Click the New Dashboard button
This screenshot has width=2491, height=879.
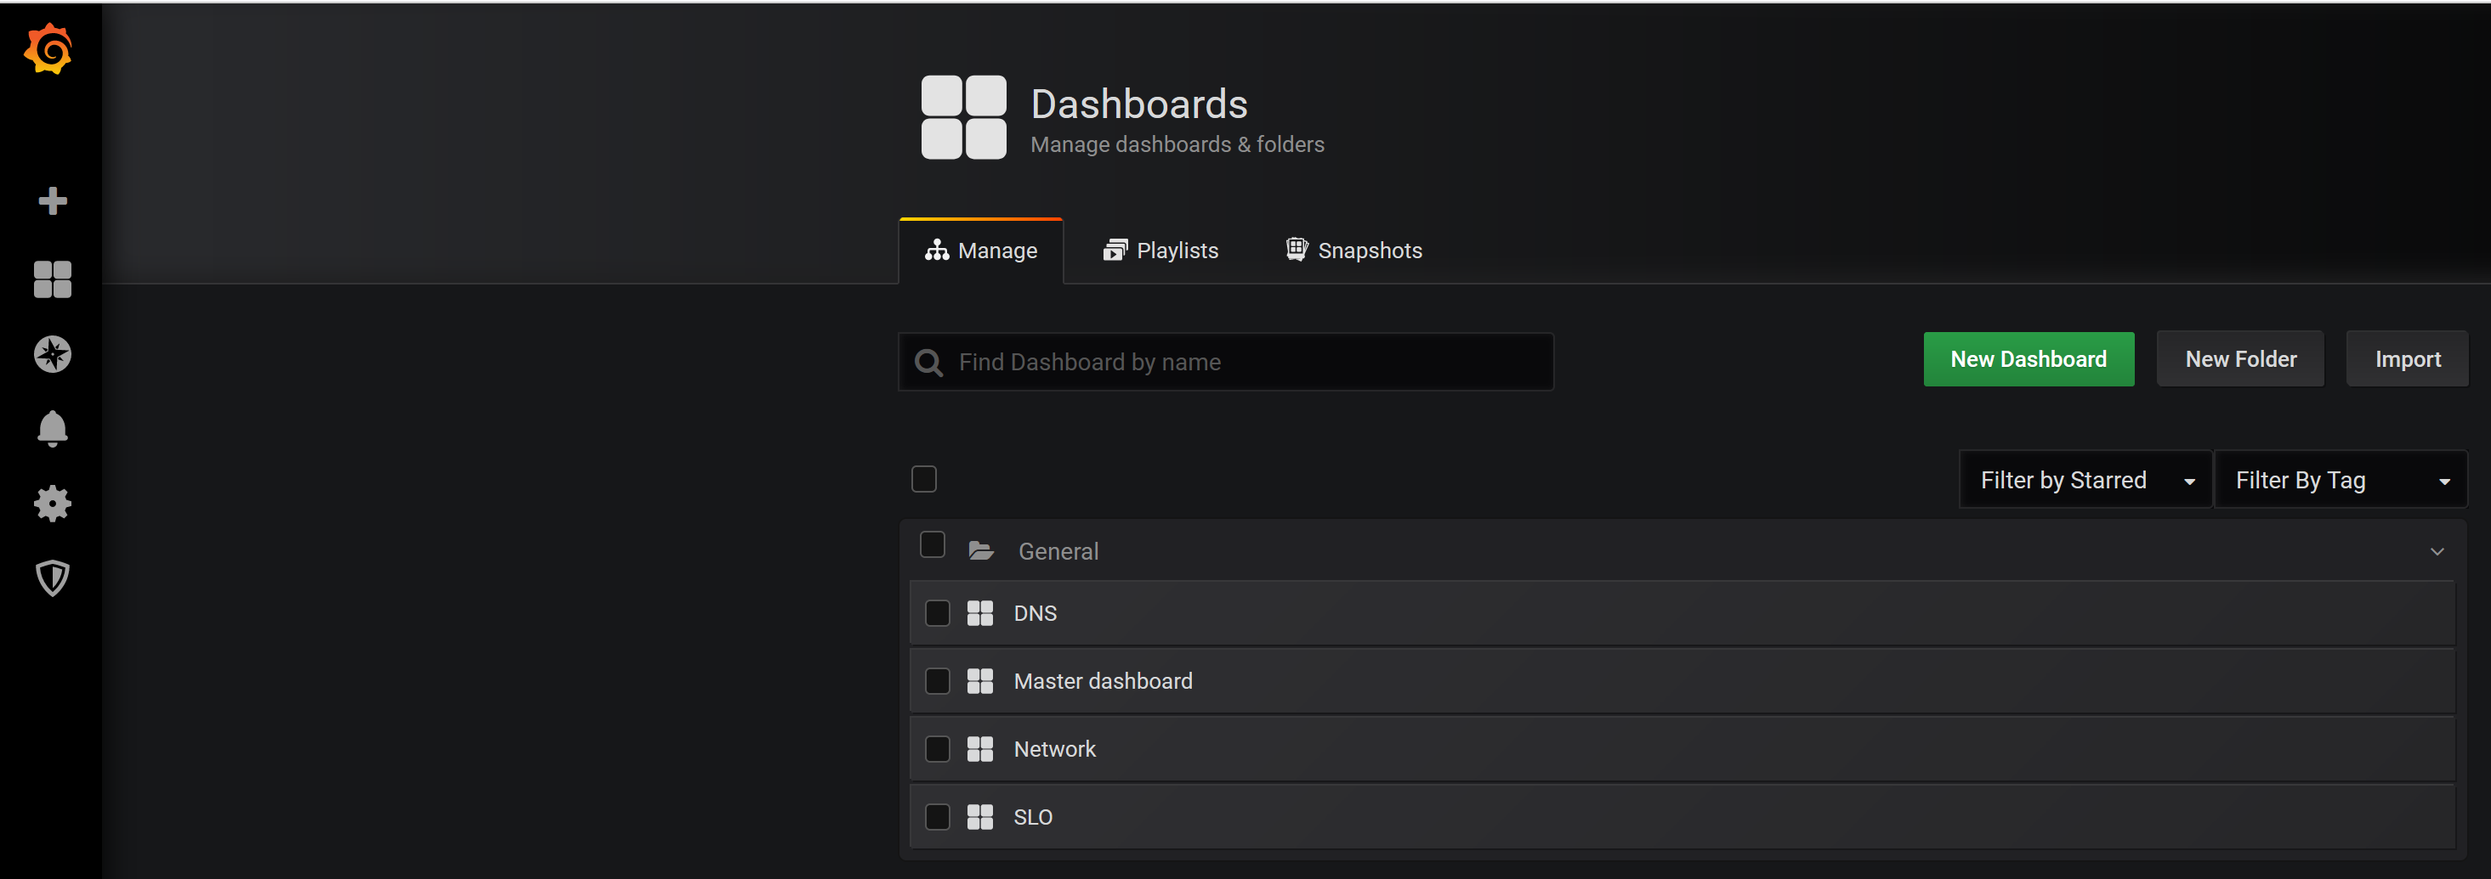pos(2028,359)
